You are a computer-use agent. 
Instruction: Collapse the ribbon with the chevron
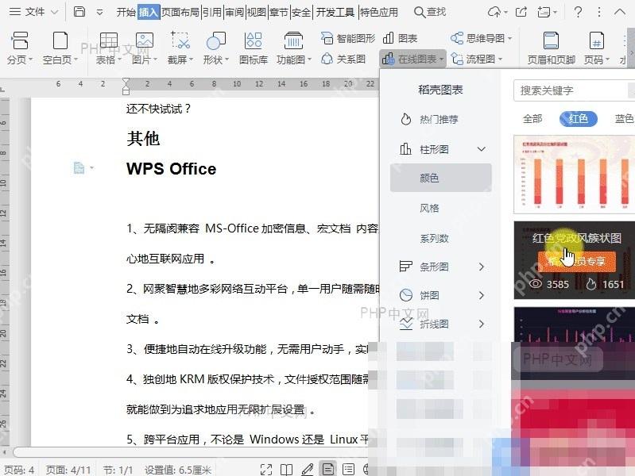620,12
